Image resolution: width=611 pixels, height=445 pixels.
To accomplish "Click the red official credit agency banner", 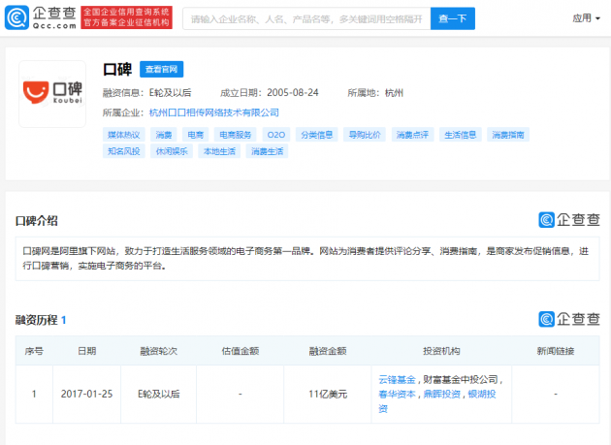I will (x=127, y=17).
